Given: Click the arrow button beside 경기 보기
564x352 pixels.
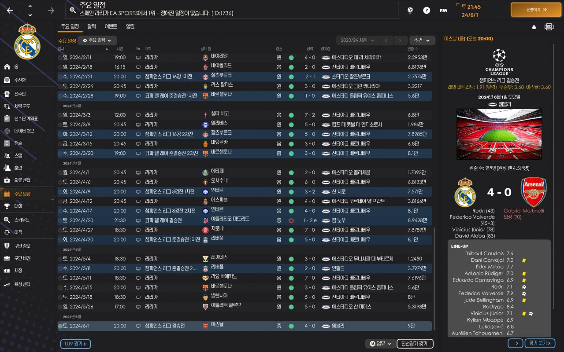Looking at the screenshot, I should 516,343.
